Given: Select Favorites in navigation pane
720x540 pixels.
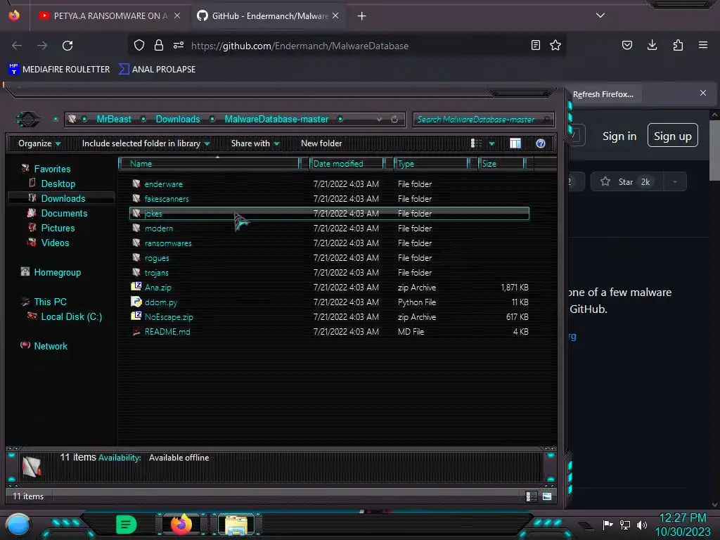Looking at the screenshot, I should (x=52, y=169).
